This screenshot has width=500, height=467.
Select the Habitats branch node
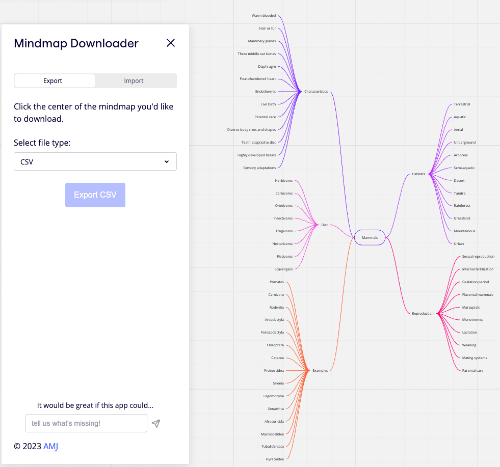(x=418, y=174)
